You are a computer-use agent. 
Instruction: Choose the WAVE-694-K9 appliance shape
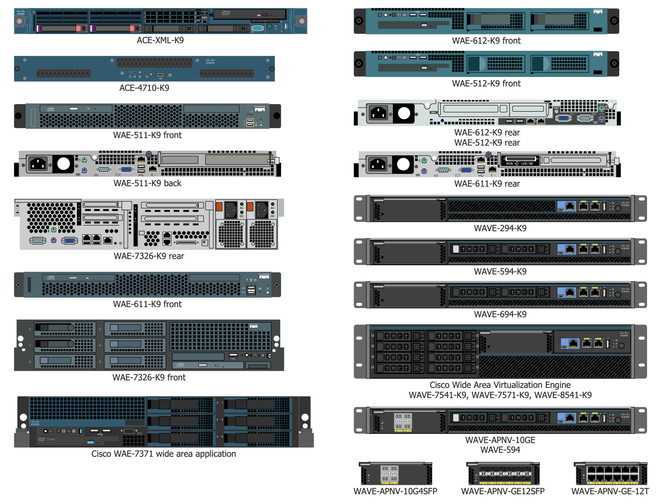[x=500, y=294]
